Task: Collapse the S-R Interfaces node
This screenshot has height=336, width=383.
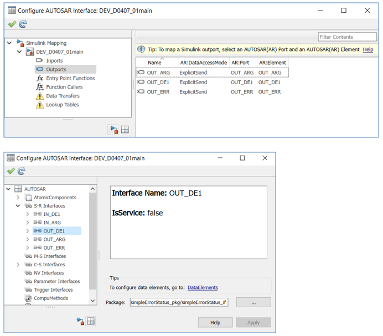Action: pos(18,206)
